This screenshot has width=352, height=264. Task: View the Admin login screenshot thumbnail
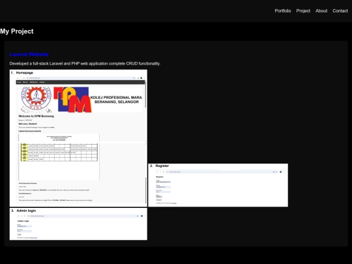pyautogui.click(x=78, y=224)
